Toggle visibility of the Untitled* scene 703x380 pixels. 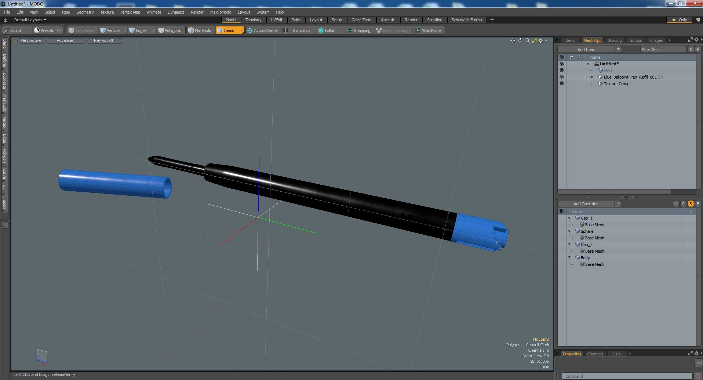pos(561,64)
